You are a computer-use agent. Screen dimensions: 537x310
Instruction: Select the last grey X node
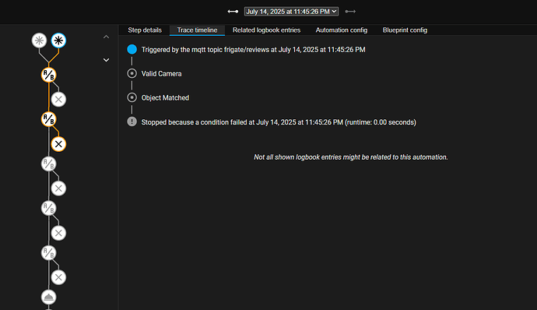pos(58,277)
